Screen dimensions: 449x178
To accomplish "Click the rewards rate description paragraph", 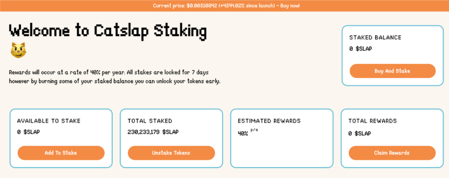I will pyautogui.click(x=114, y=76).
